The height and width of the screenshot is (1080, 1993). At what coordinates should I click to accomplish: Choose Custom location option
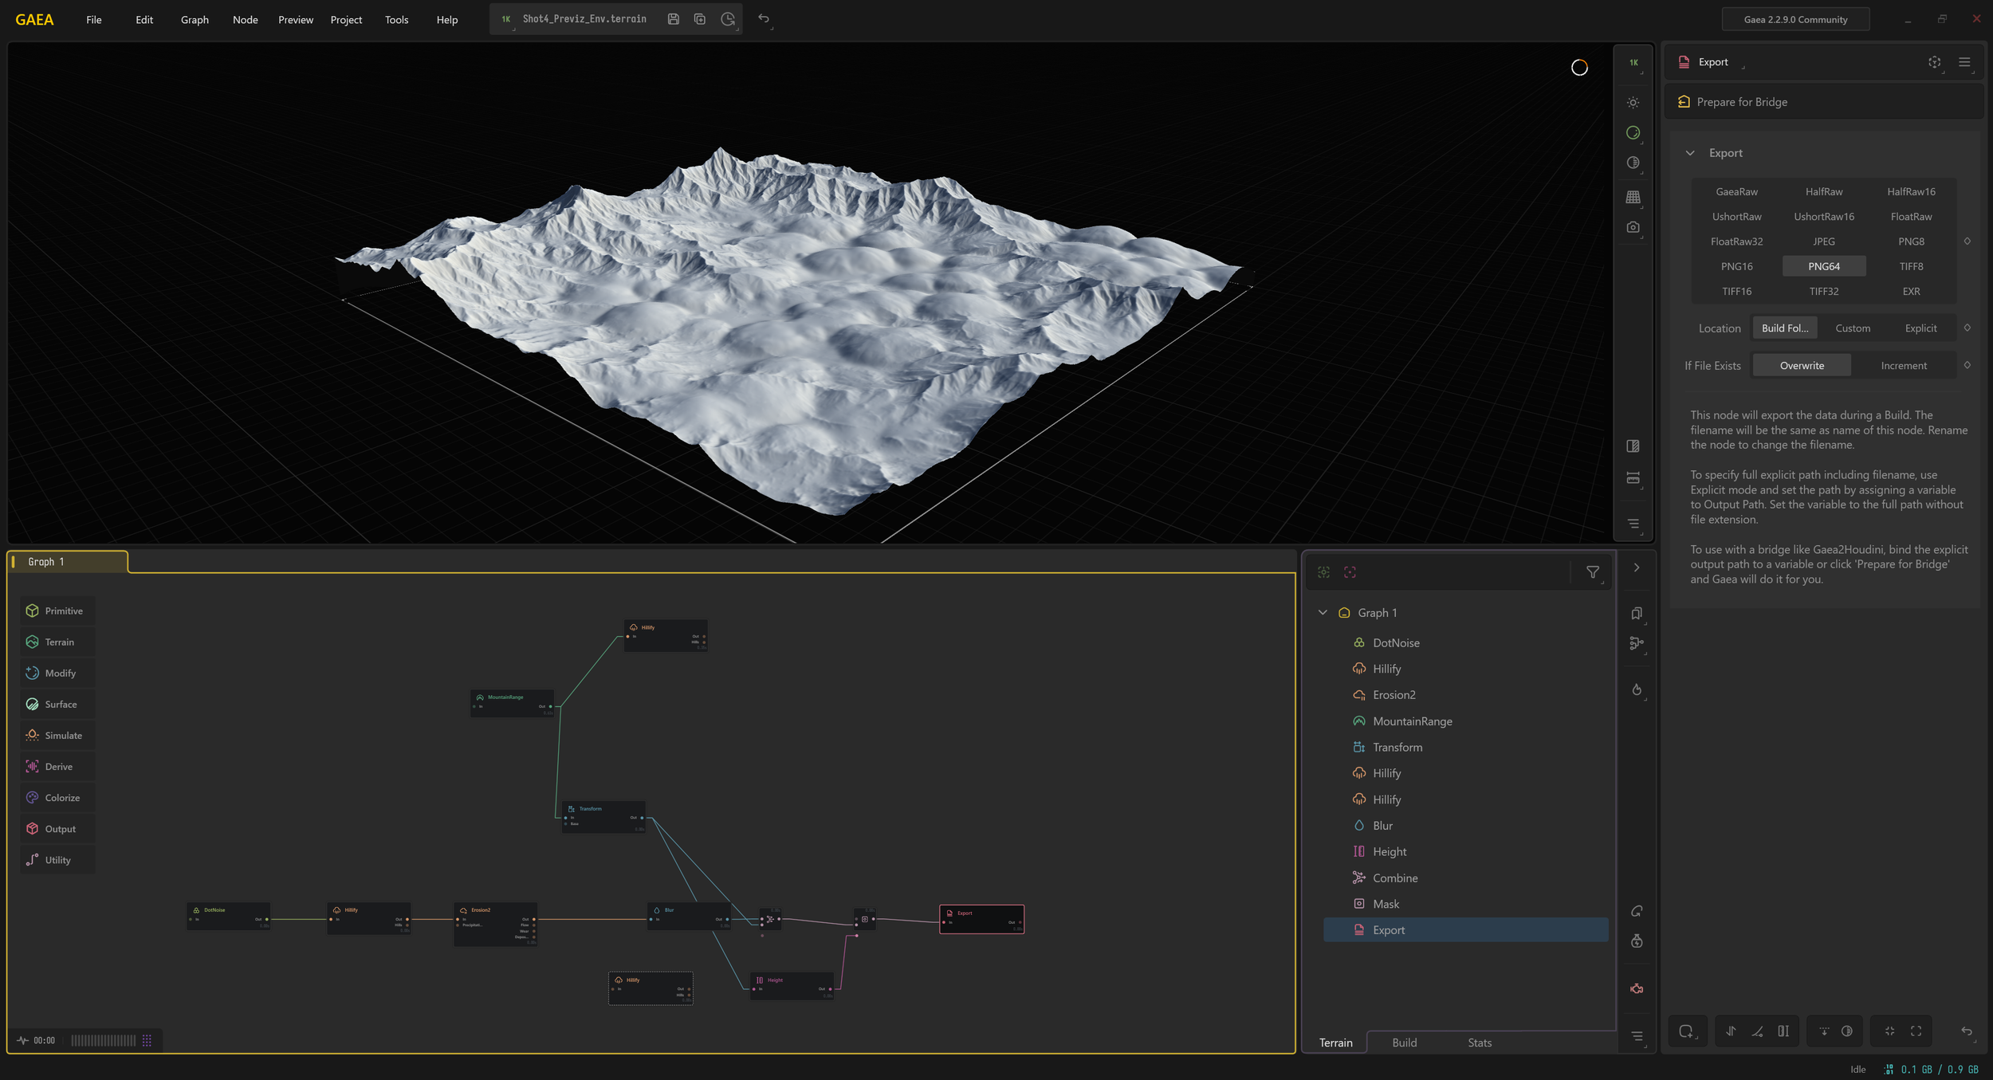1852,328
